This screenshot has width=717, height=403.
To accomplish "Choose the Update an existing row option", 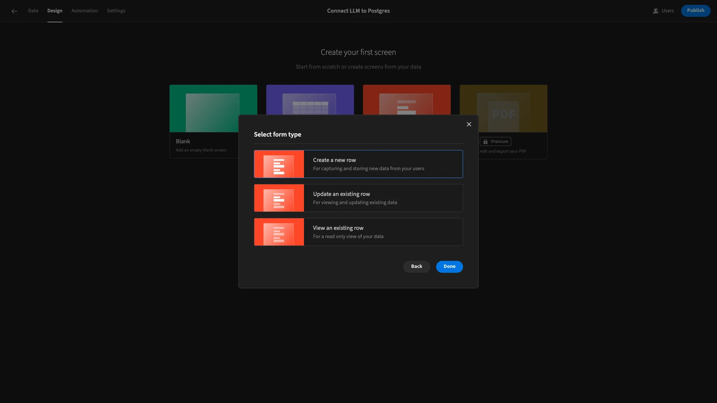I will click(x=358, y=198).
